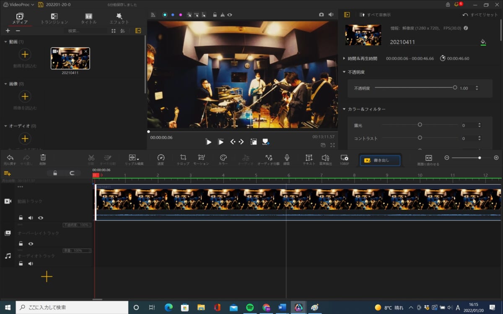The width and height of the screenshot is (503, 314).
Task: Toggle timeline lock-all icon in header
Action: [55, 173]
